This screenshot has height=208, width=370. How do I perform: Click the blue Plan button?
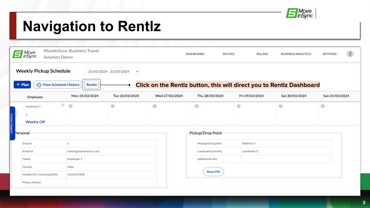22,85
